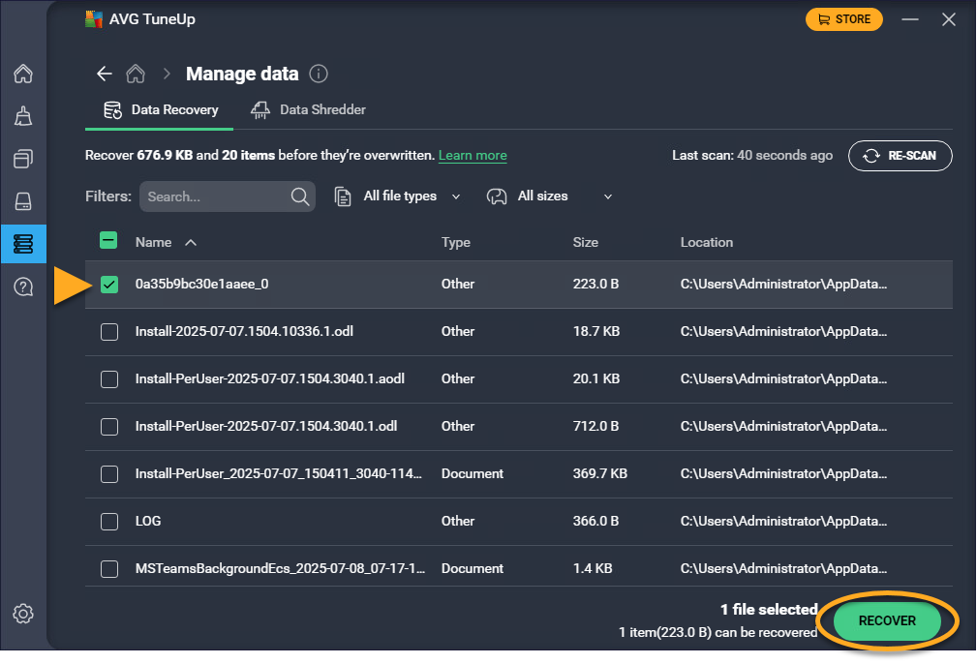Viewport: 977px width, 664px height.
Task: Select the Data Recovery tab
Action: [x=161, y=110]
